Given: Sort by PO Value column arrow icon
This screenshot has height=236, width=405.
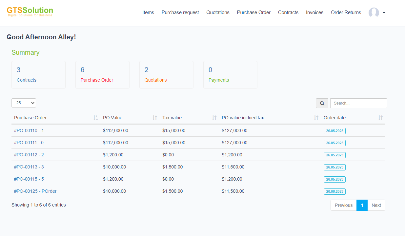Looking at the screenshot, I should [x=155, y=118].
